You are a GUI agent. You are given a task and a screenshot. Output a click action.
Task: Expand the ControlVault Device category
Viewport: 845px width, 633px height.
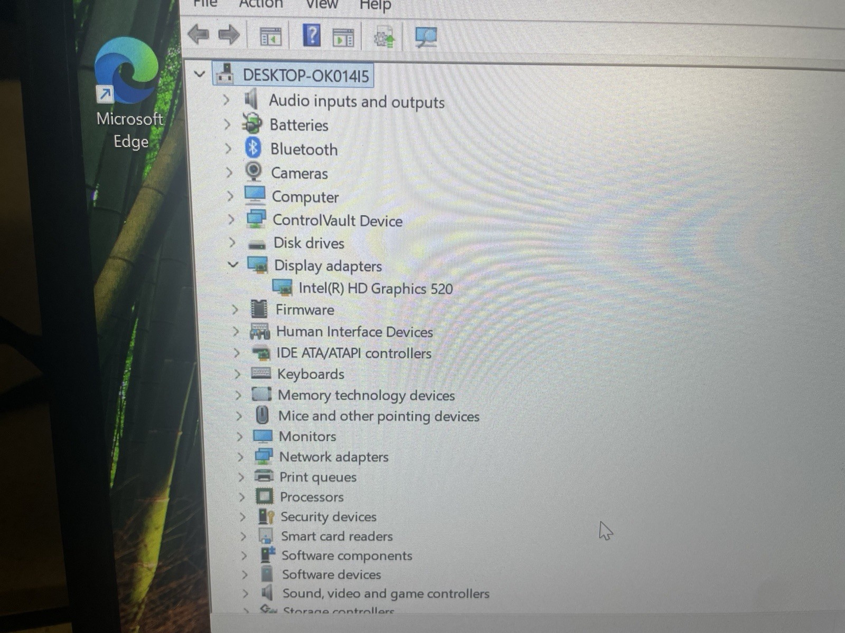(x=231, y=219)
